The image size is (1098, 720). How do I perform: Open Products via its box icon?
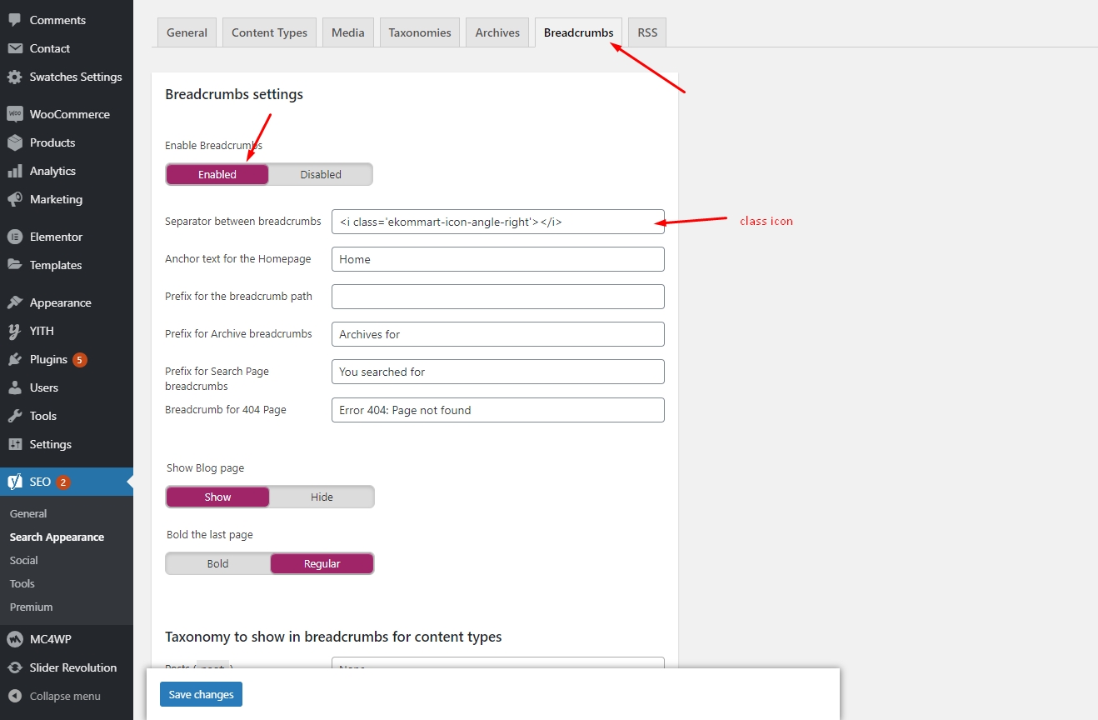tap(14, 142)
